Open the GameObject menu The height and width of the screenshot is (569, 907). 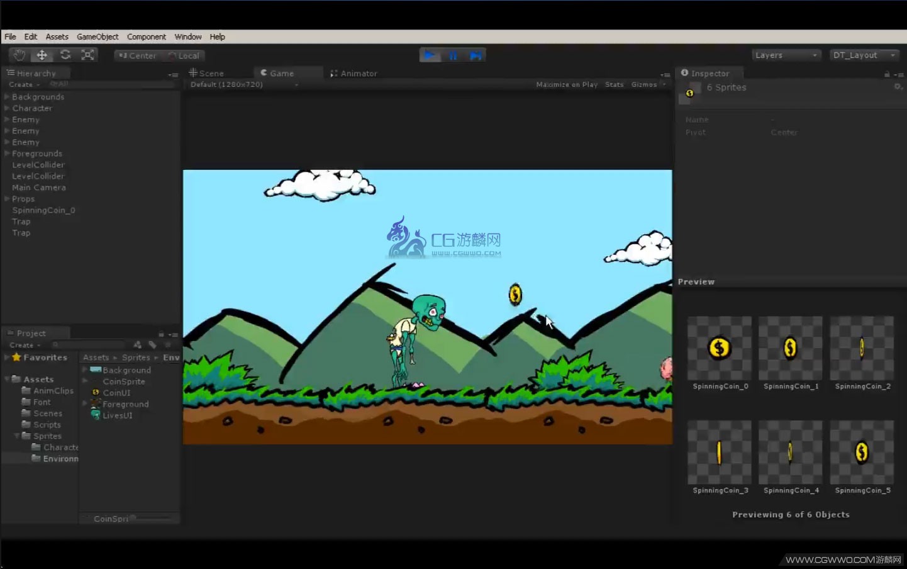click(x=97, y=37)
